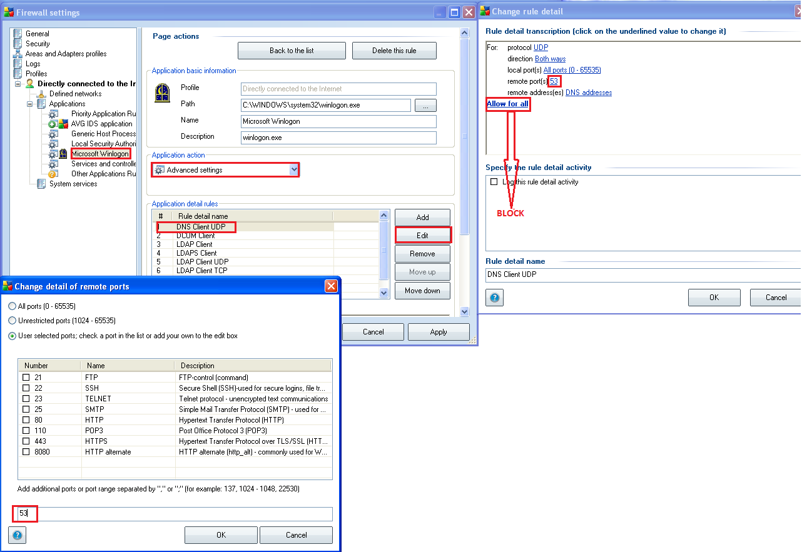Click the UDP protocol link
The height and width of the screenshot is (552, 802).
(541, 48)
